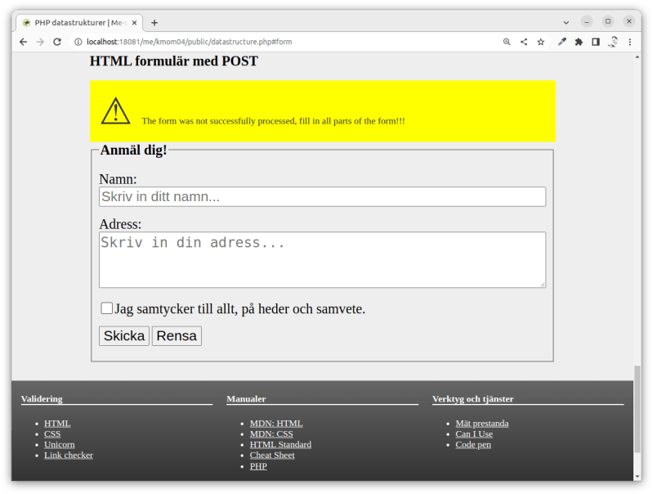Open the Mät prestanda link

point(482,424)
